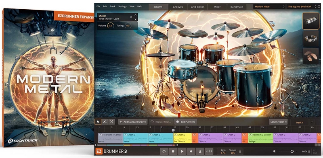Click the Tempo 205 value
323x158 pixels.
[233, 152]
